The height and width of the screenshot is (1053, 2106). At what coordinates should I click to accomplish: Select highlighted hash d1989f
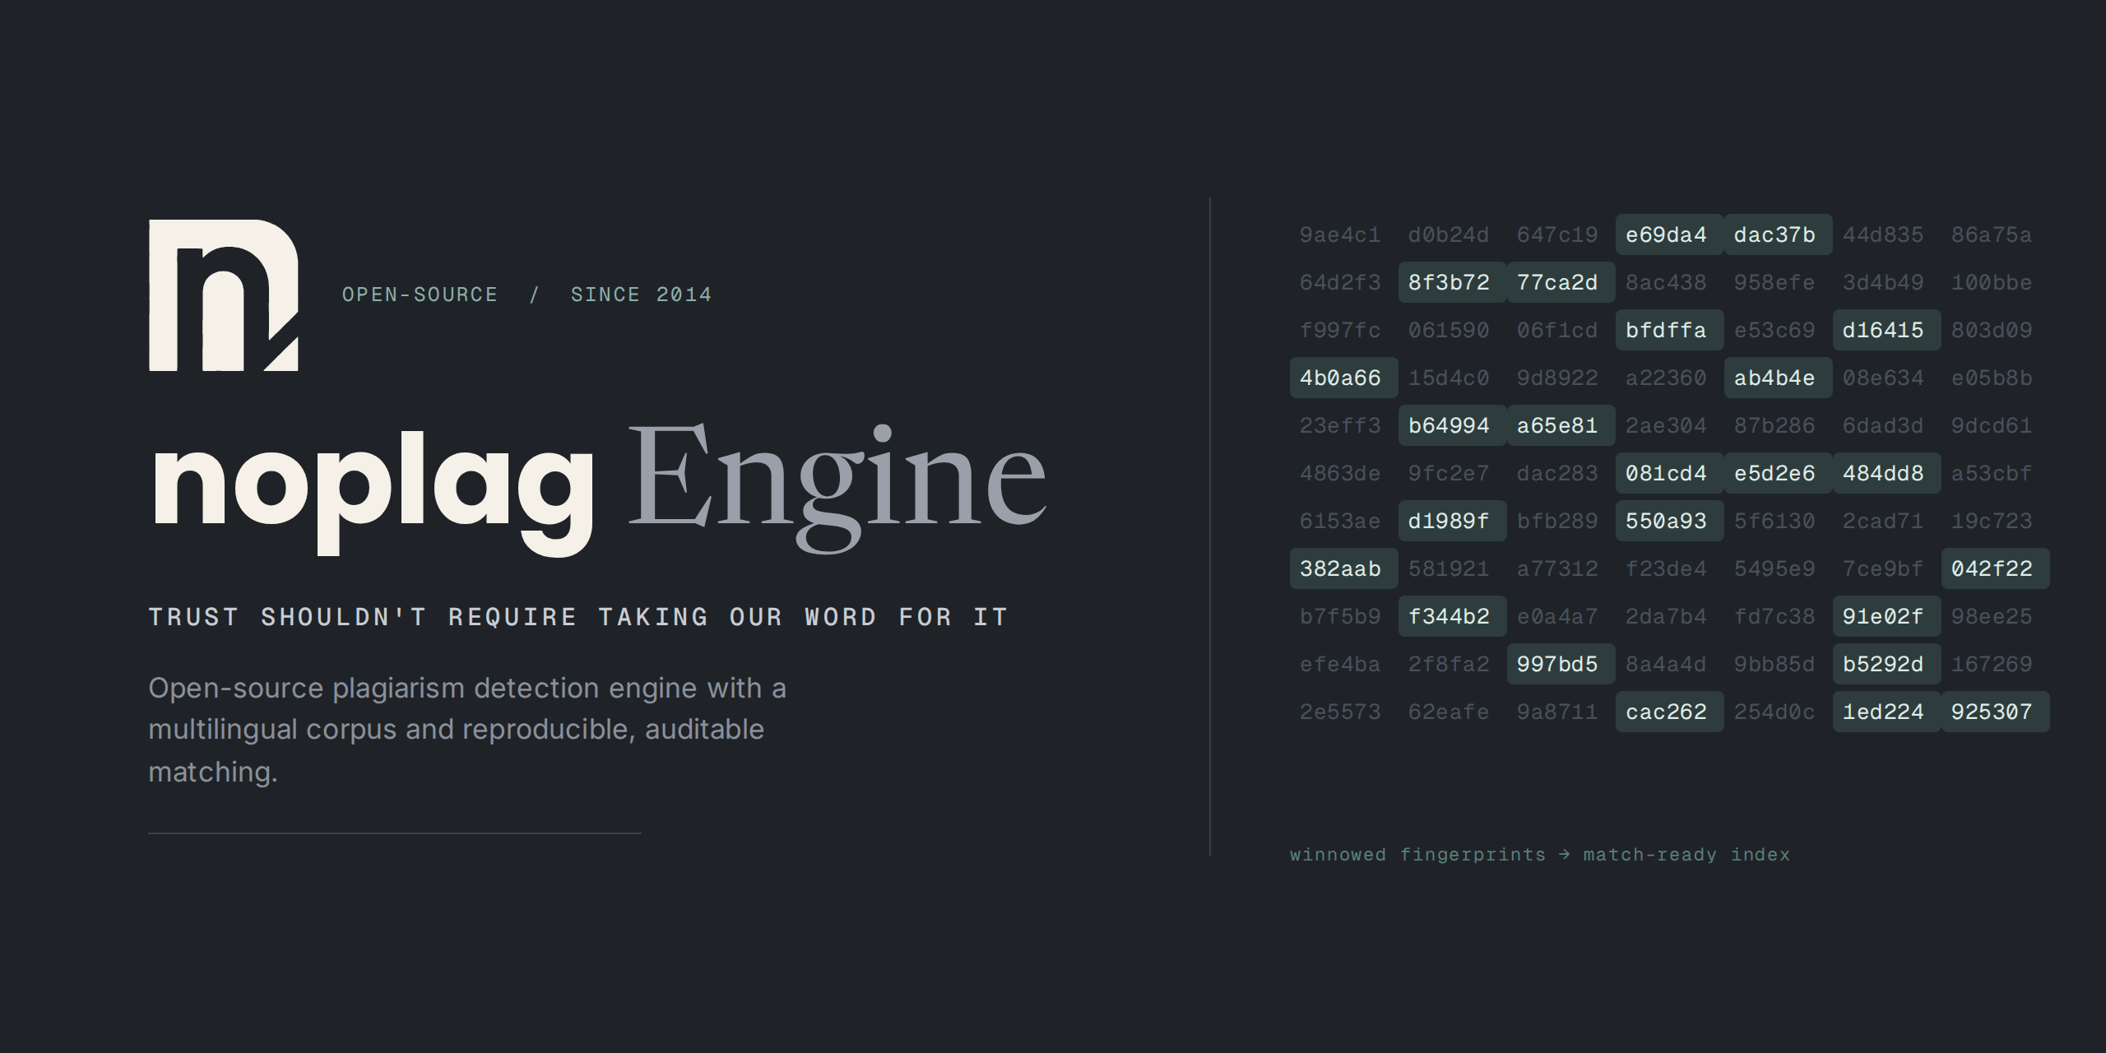(1453, 521)
